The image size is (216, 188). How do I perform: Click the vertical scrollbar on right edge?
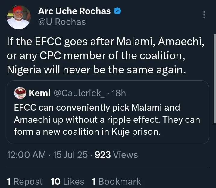pos(215,79)
